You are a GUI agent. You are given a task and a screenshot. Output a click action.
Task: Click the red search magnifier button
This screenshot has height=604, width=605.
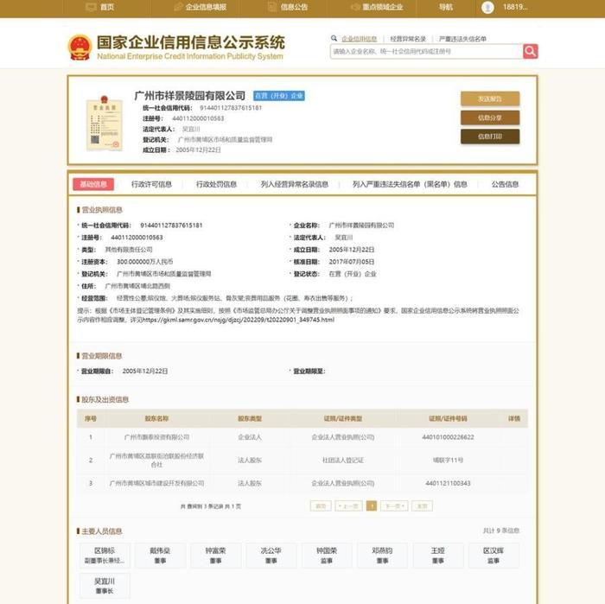[530, 51]
